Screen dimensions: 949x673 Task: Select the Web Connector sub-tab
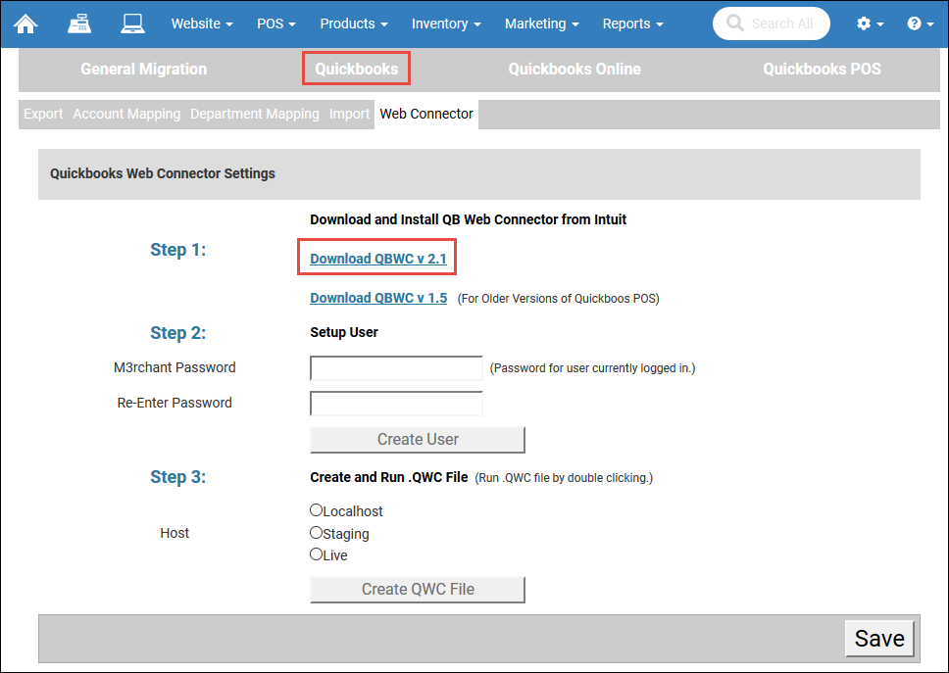click(x=426, y=114)
